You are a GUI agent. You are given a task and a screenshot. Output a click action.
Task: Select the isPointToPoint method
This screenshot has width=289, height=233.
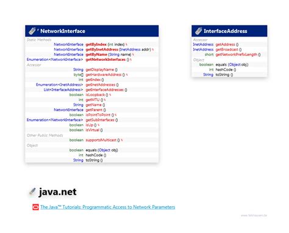pos(98,115)
